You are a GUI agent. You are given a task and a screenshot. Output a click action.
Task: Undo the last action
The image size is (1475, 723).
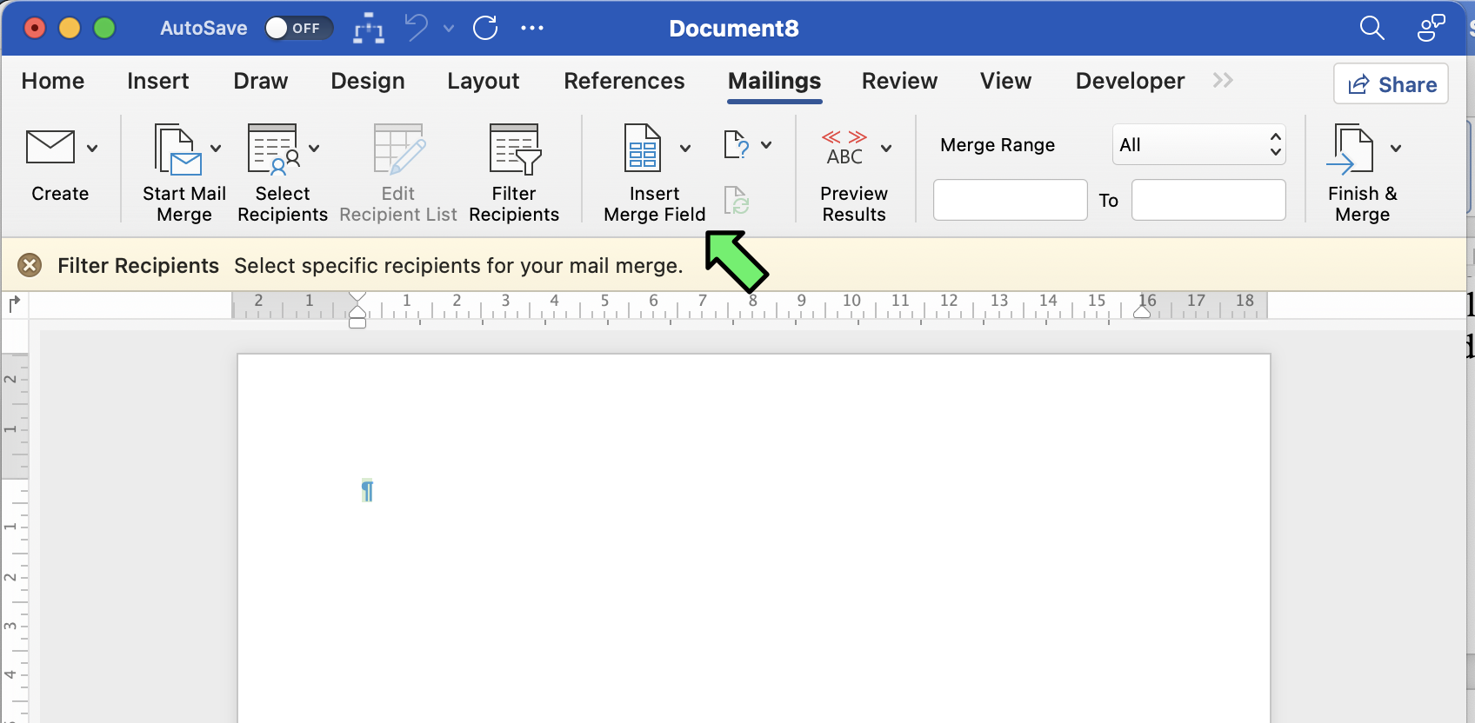click(417, 28)
